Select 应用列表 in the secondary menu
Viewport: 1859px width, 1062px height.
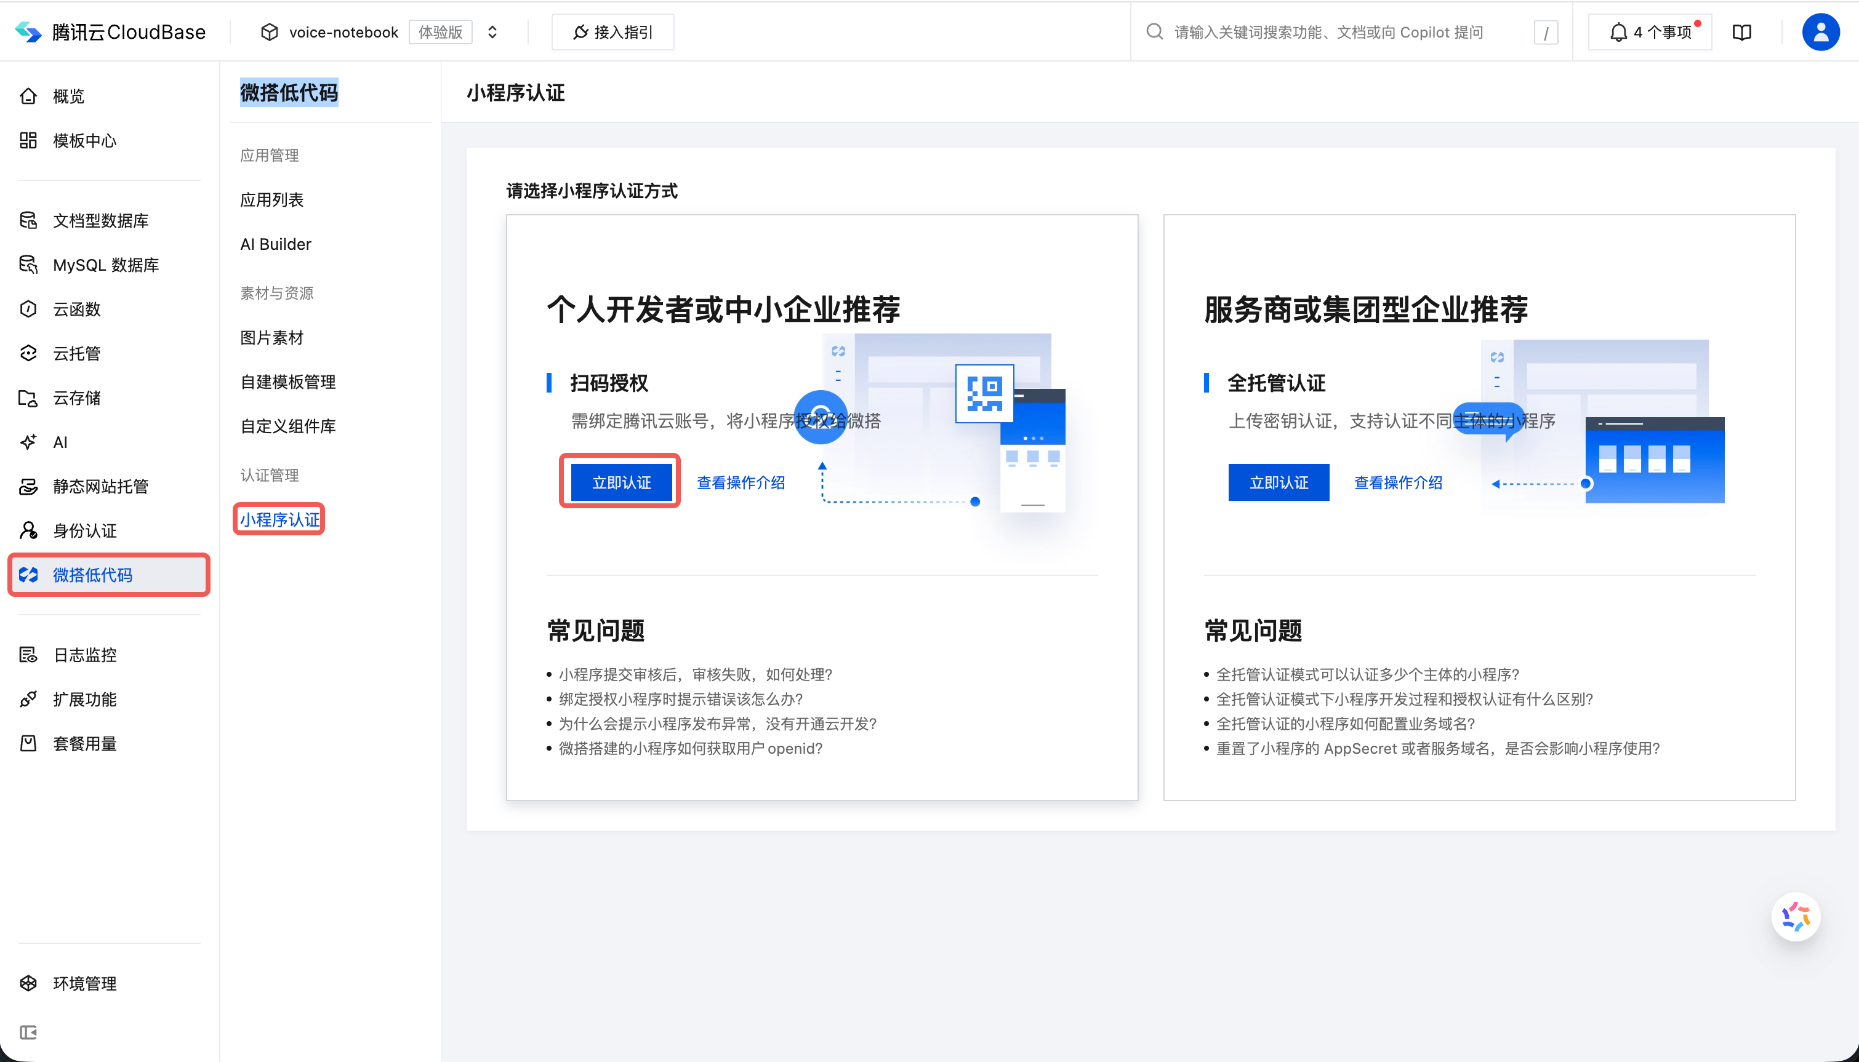[271, 199]
